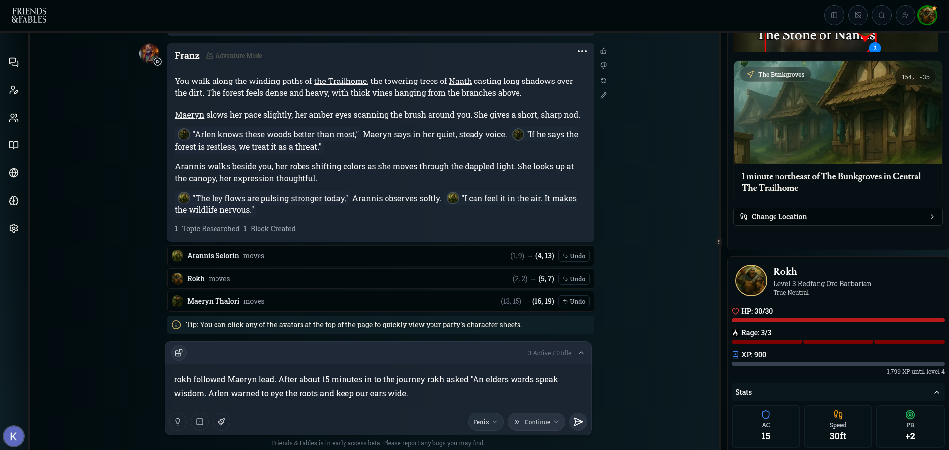
Task: Regenerate Franz's response with the refresh icon
Action: [604, 81]
